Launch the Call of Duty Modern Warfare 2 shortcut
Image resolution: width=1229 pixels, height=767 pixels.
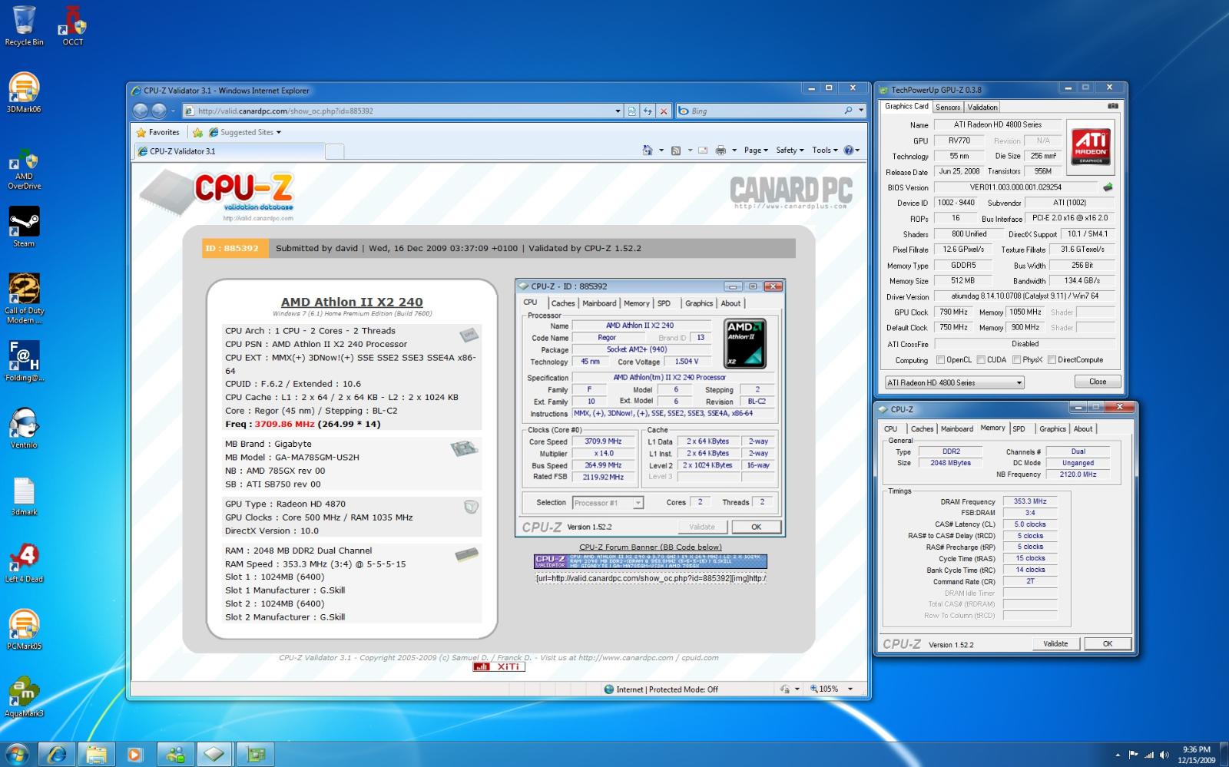(x=24, y=299)
